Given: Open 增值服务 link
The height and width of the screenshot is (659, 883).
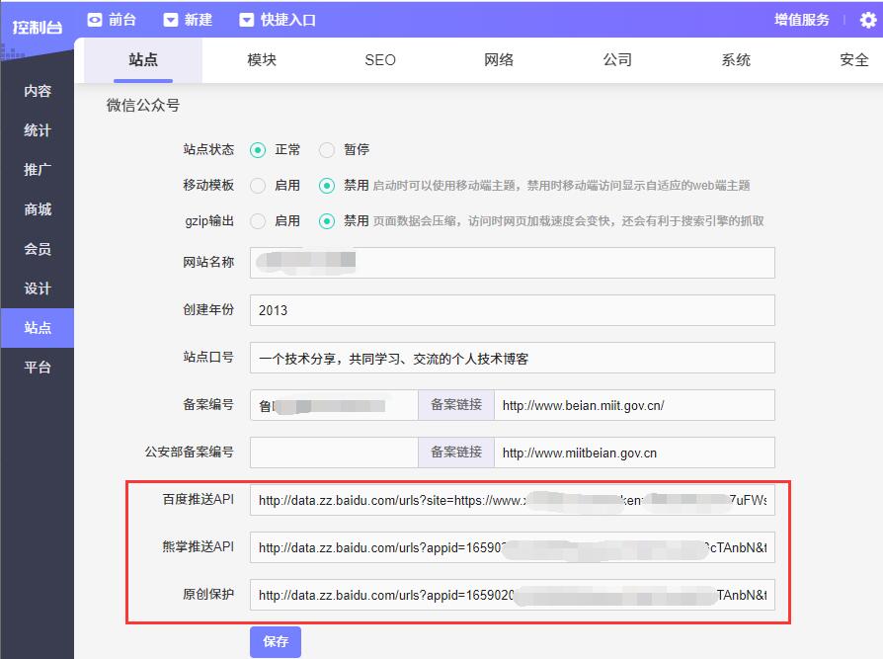Looking at the screenshot, I should [x=802, y=20].
